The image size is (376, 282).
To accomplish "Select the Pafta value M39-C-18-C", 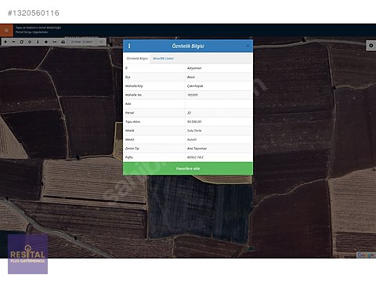I will 195,157.
